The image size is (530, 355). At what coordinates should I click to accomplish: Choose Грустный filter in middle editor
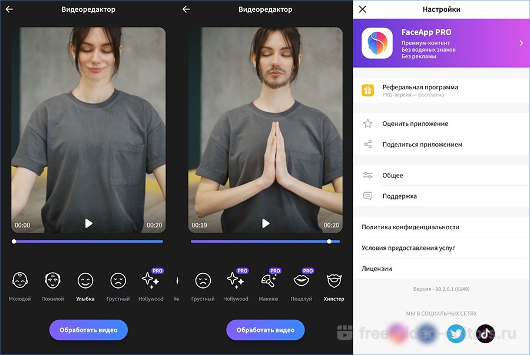pos(203,286)
